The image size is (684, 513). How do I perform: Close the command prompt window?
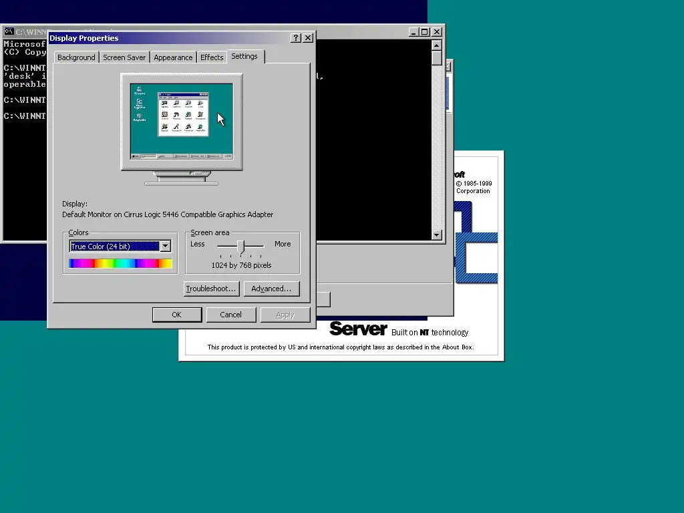(437, 32)
